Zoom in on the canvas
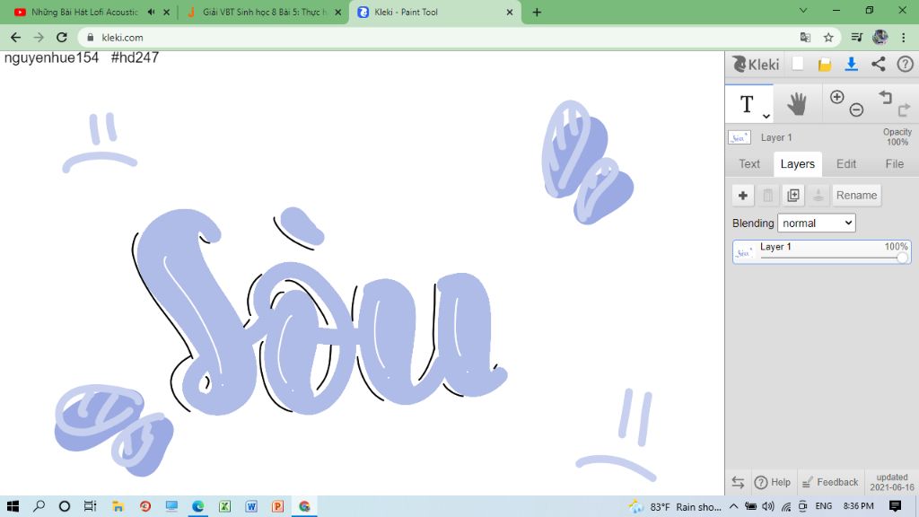The width and height of the screenshot is (919, 517). [x=837, y=97]
